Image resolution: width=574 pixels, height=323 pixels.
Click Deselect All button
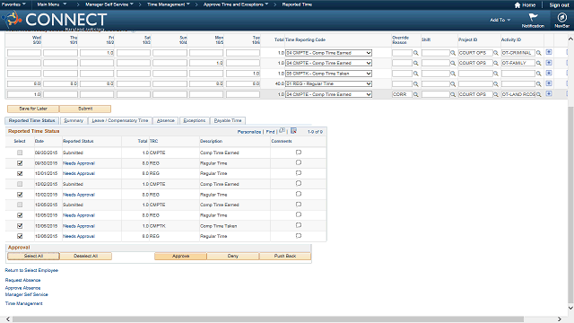click(86, 256)
